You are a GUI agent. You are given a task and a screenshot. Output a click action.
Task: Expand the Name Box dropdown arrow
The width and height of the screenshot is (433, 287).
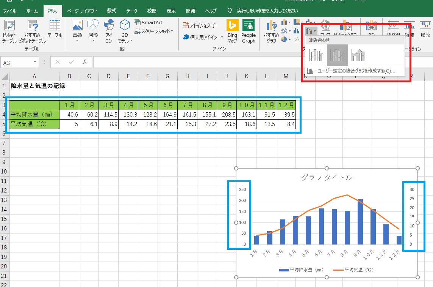click(35, 62)
